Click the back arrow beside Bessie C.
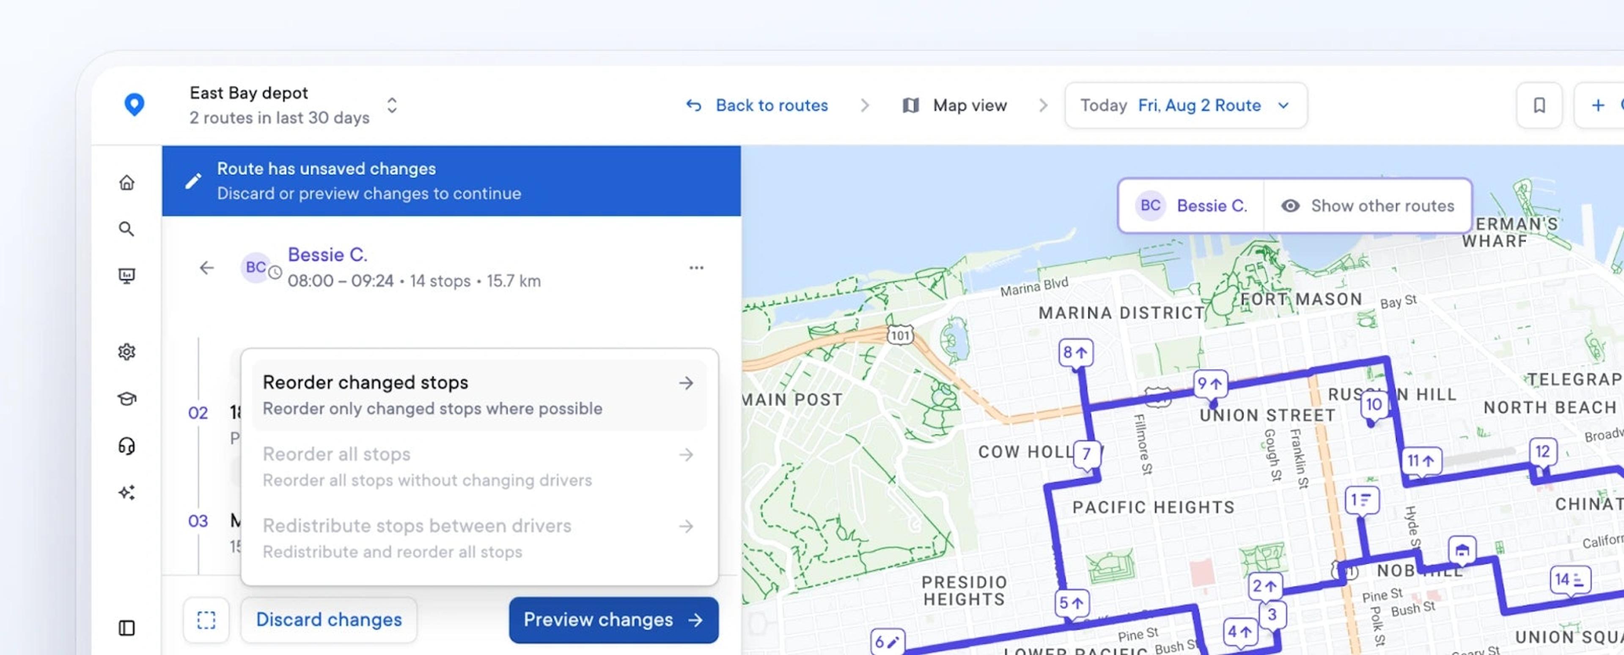The height and width of the screenshot is (655, 1624). click(x=207, y=267)
